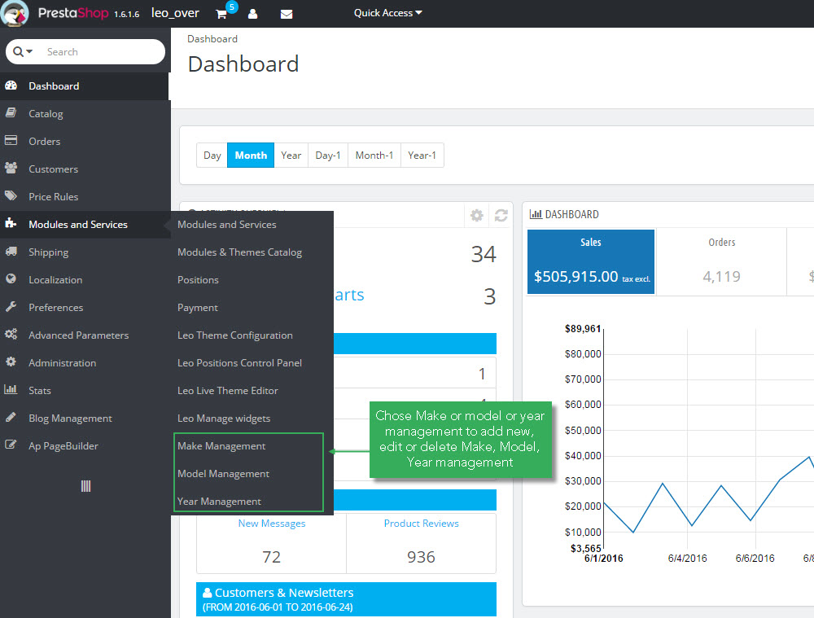Open Leo Theme Configuration
The height and width of the screenshot is (618, 814).
[x=235, y=335]
